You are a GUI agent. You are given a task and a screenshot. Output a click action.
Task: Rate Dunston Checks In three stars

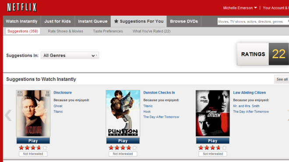[123, 148]
